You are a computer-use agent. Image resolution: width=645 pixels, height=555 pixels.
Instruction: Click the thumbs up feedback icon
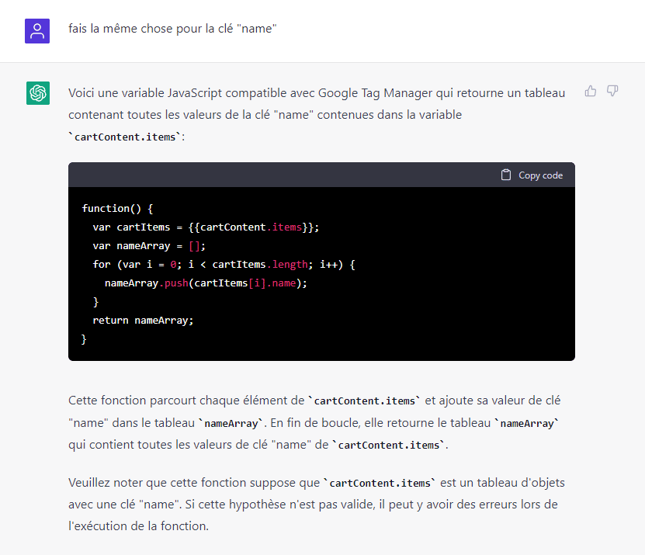click(x=591, y=91)
